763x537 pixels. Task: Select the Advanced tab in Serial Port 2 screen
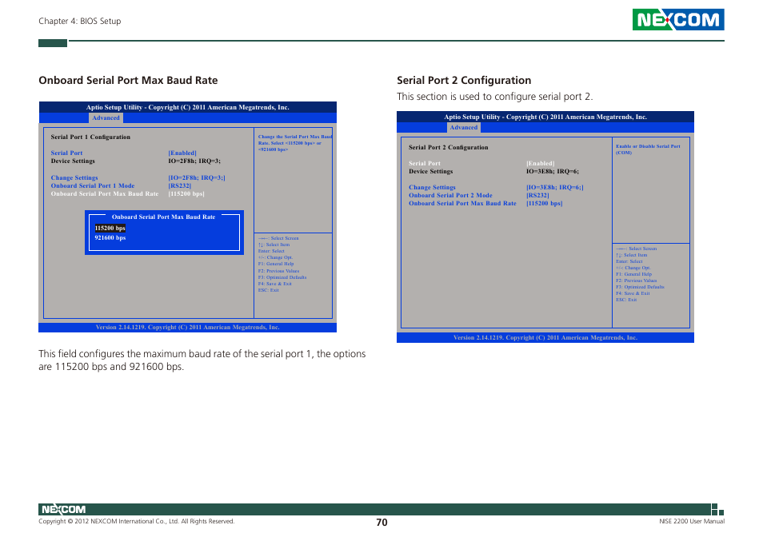click(x=463, y=127)
